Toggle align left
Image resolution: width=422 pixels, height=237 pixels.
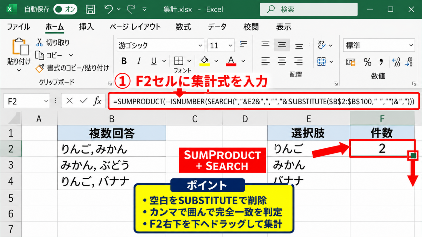[x=266, y=61]
